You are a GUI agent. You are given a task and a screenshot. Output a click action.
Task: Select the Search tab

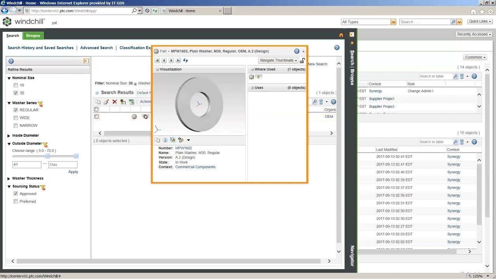12,36
